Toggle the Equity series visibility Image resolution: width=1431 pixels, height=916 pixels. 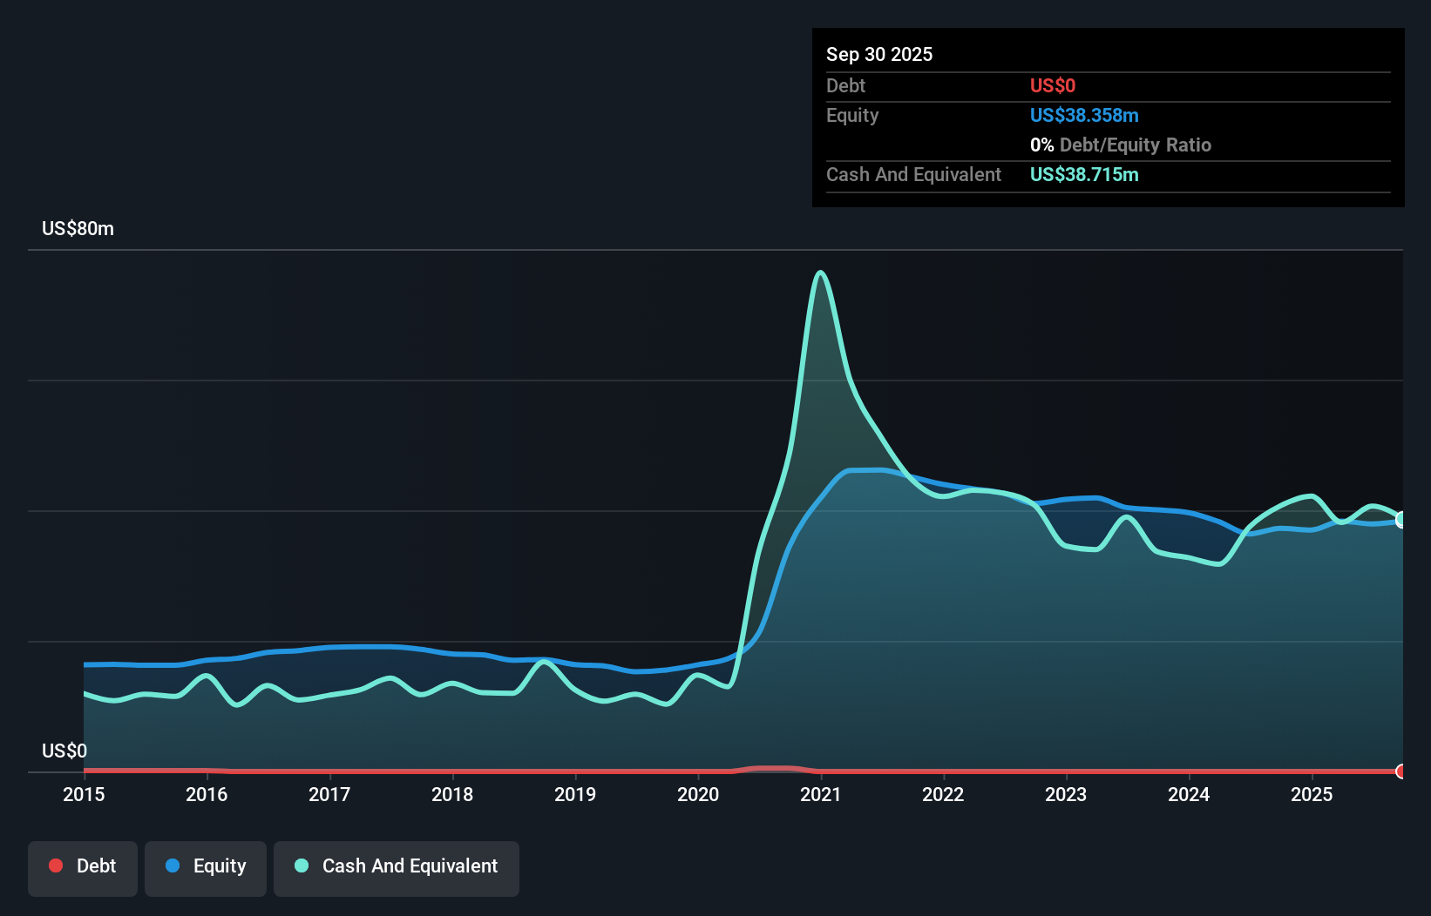pos(205,866)
